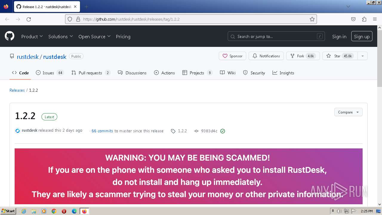Click the site security padlock icon

point(78,19)
